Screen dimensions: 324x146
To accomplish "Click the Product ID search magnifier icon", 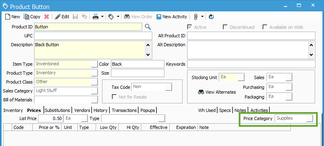I will coord(148,27).
